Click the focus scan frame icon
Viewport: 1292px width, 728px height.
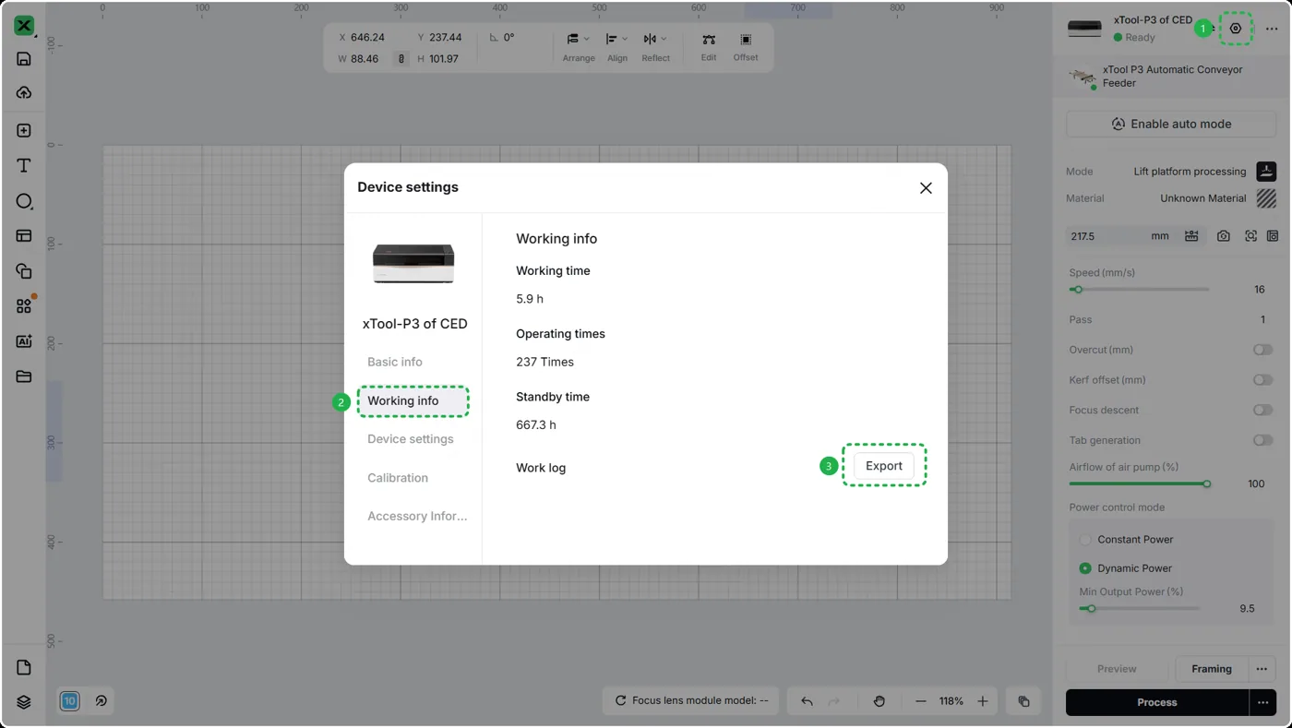tap(1250, 236)
